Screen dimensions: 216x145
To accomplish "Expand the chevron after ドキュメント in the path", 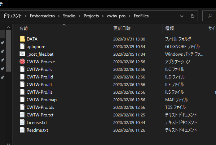I will (26, 16).
